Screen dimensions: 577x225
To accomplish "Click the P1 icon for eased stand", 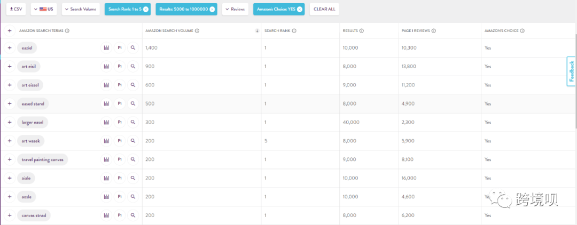I will click(120, 104).
